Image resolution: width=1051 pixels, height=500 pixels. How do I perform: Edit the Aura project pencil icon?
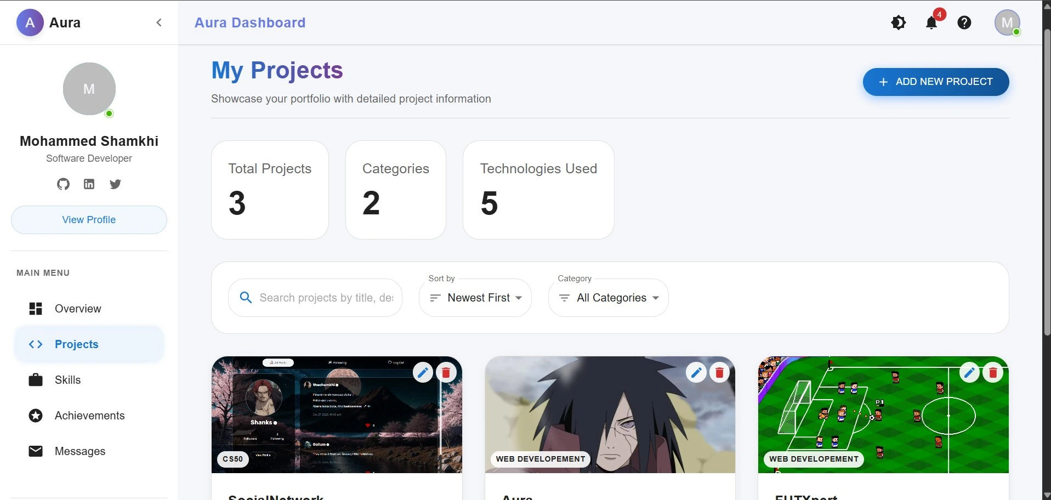point(696,373)
